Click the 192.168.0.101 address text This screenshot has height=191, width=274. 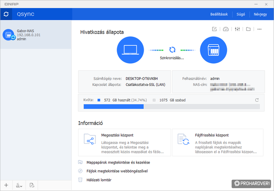[x=29, y=35]
